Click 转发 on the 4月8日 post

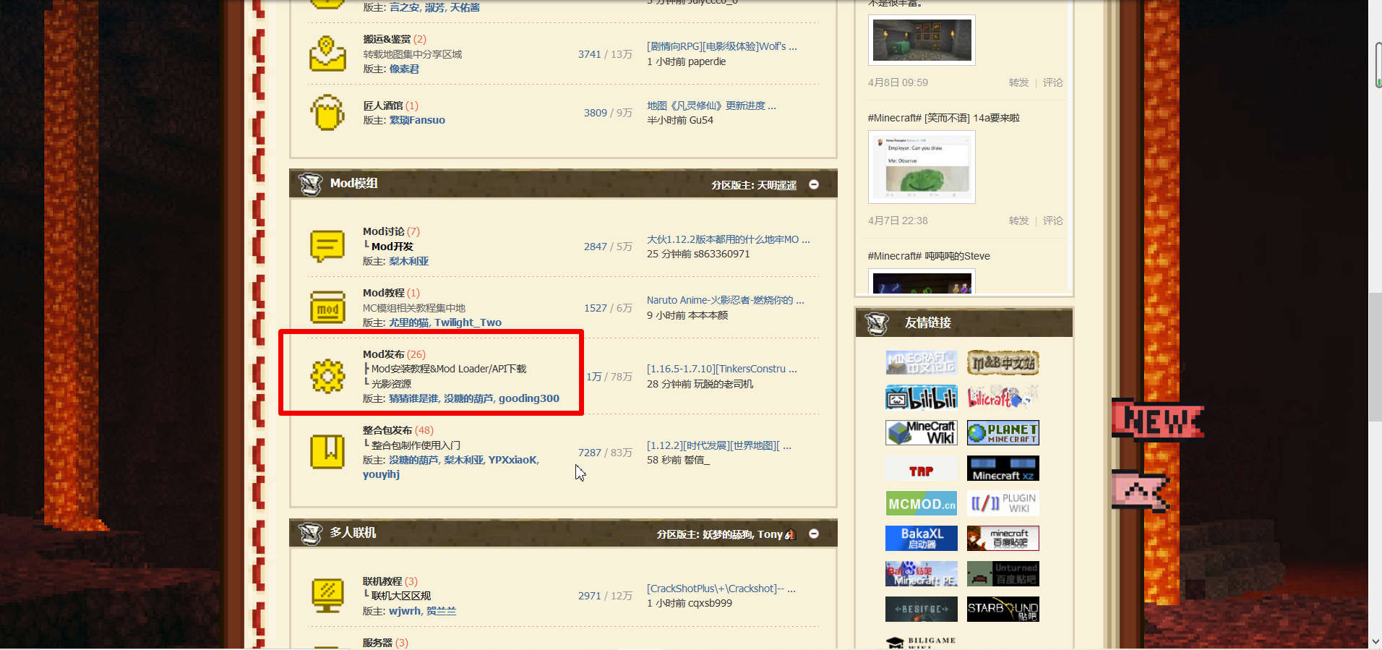point(1018,82)
